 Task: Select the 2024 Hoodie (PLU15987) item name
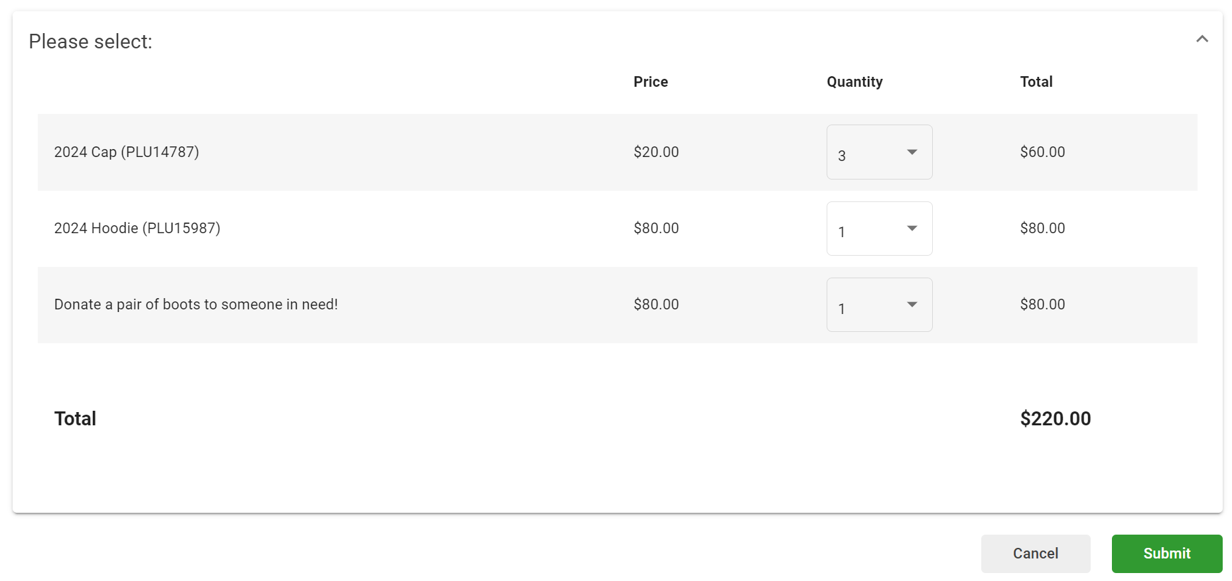coord(137,228)
